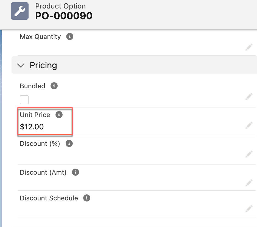Click the $12.00 Unit Price value
This screenshot has width=257, height=227.
32,127
